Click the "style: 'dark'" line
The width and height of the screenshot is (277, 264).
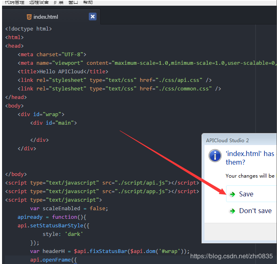[x=63, y=234]
